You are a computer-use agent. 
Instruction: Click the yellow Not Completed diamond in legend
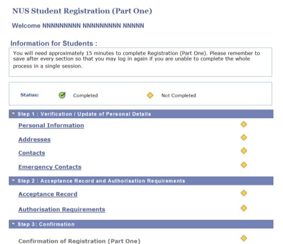pos(150,95)
